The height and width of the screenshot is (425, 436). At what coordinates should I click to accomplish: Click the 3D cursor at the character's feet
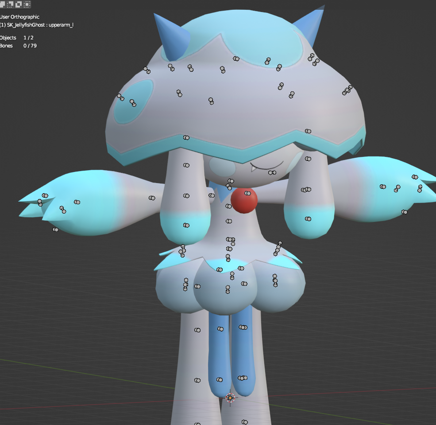click(x=230, y=398)
